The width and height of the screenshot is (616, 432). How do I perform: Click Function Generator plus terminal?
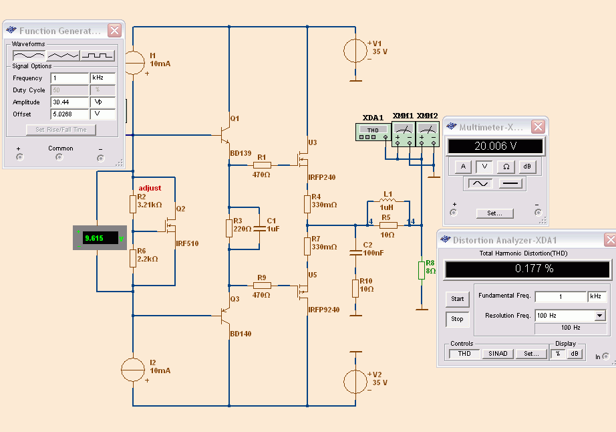tap(19, 157)
